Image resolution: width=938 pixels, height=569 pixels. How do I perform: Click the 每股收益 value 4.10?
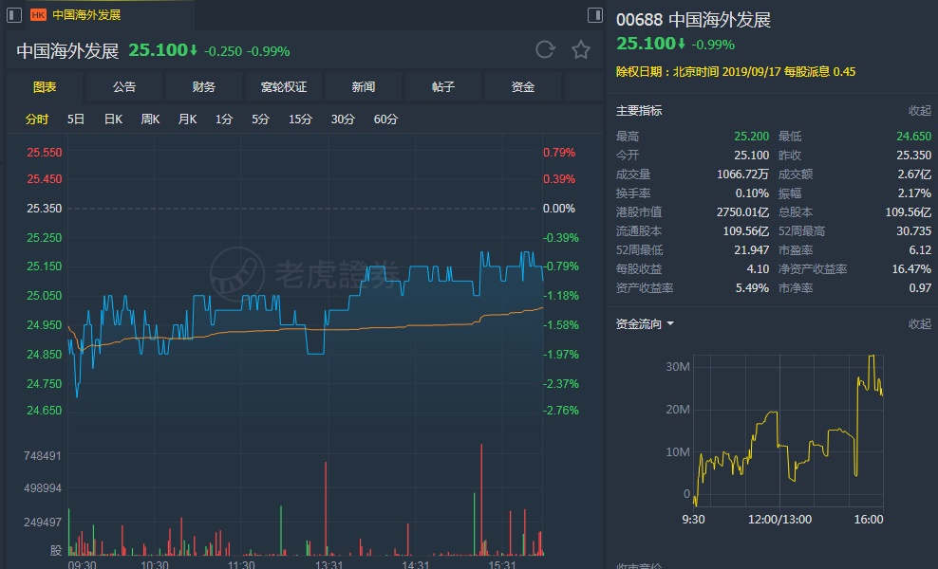pyautogui.click(x=758, y=269)
